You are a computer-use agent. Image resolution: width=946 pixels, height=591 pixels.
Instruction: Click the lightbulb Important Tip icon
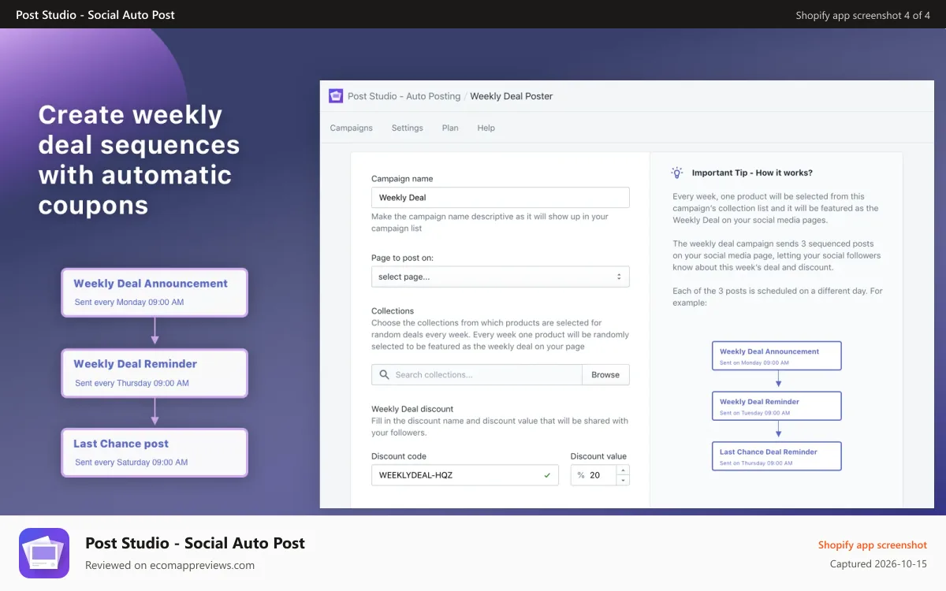[x=677, y=173]
